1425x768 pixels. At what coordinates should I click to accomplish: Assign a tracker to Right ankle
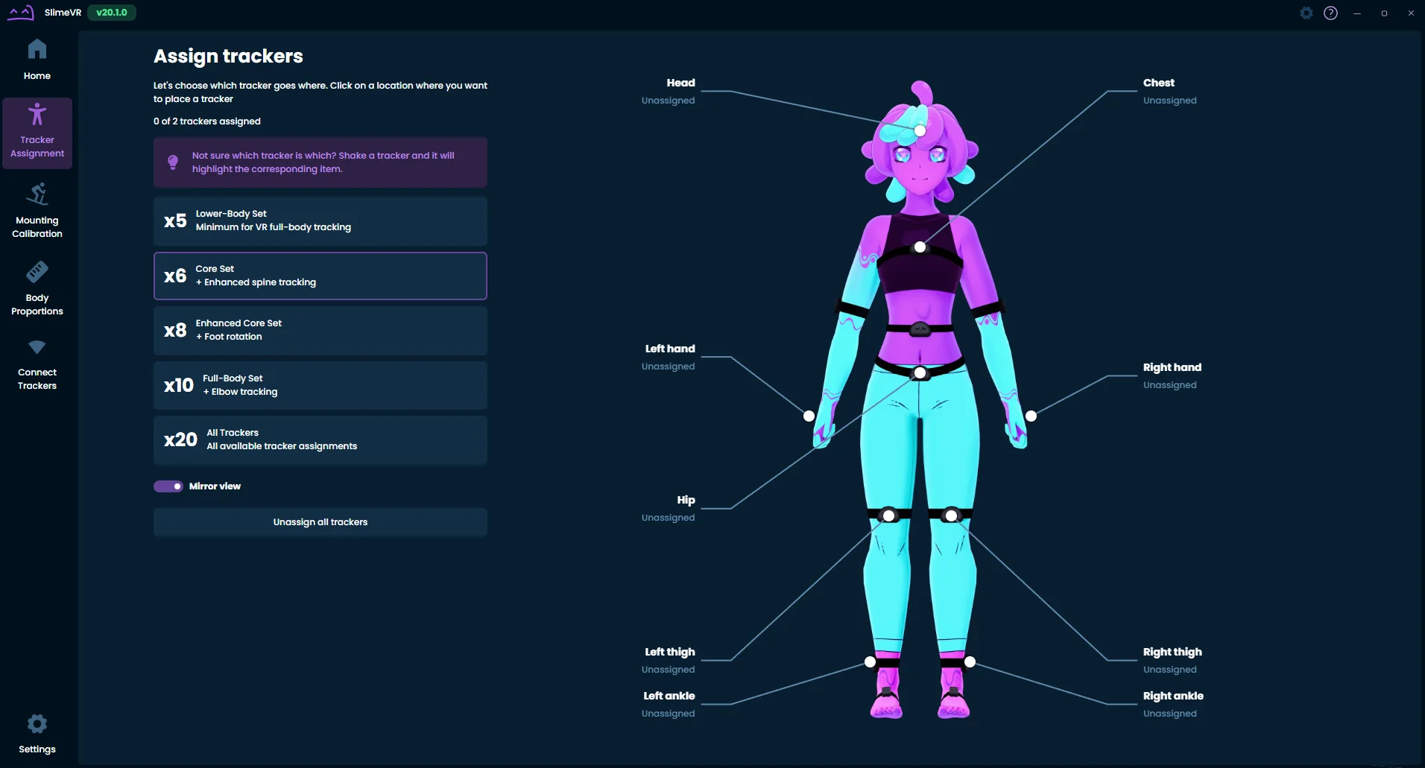(1173, 704)
